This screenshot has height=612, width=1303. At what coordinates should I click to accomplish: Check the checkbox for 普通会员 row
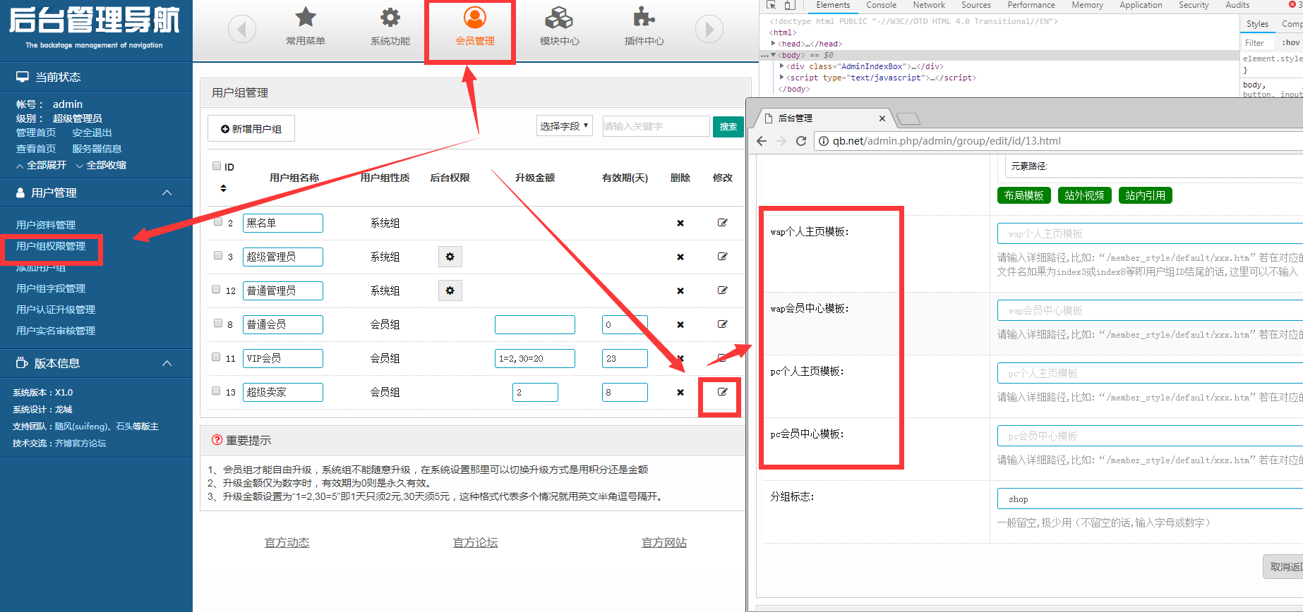click(218, 324)
